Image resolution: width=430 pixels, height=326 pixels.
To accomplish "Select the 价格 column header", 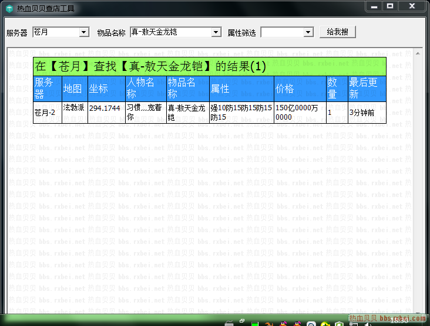I will (300, 89).
